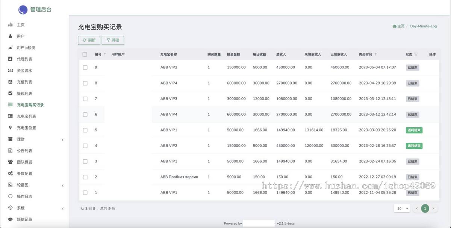Click the 充电宝购买记录 list icon in sidebar

coord(11,105)
